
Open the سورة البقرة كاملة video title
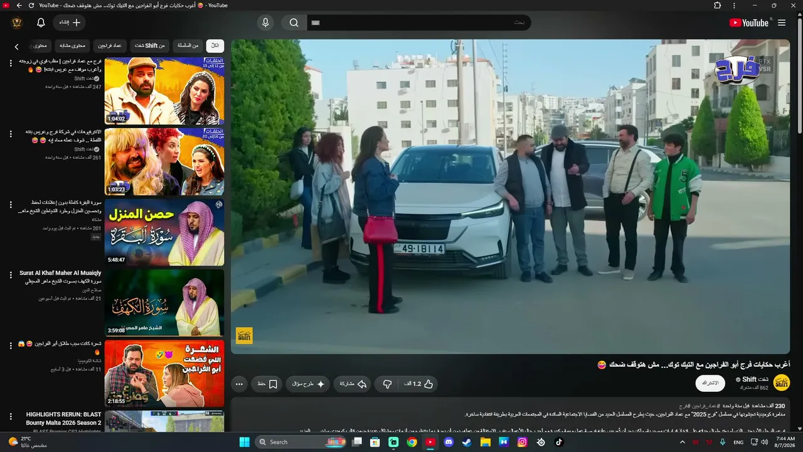[60, 207]
